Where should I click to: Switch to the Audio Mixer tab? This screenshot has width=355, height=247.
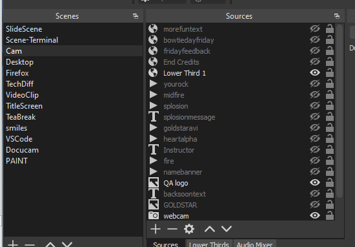254,244
